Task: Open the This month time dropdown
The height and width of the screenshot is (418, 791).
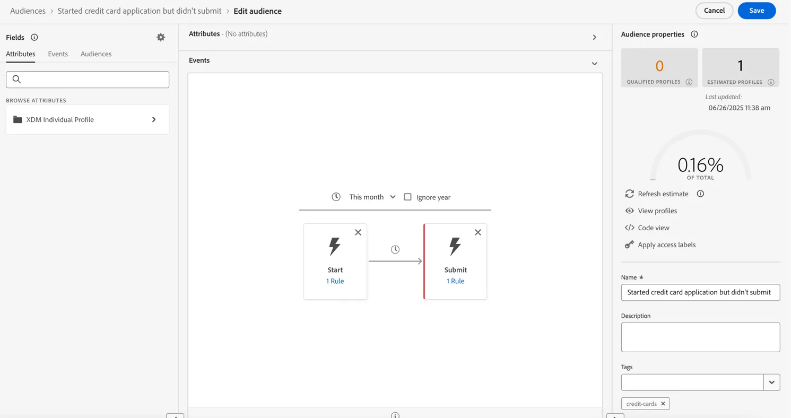Action: pos(372,197)
